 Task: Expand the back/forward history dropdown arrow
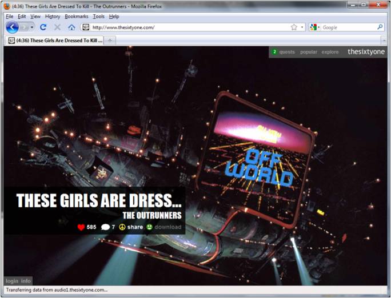[32, 27]
